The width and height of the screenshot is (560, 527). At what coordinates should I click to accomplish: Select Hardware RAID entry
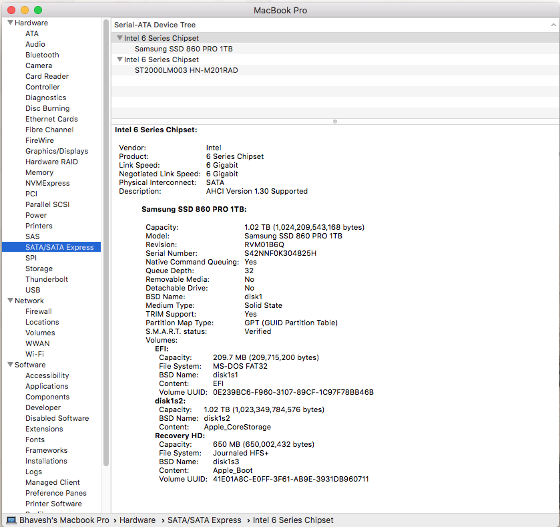pyautogui.click(x=51, y=162)
